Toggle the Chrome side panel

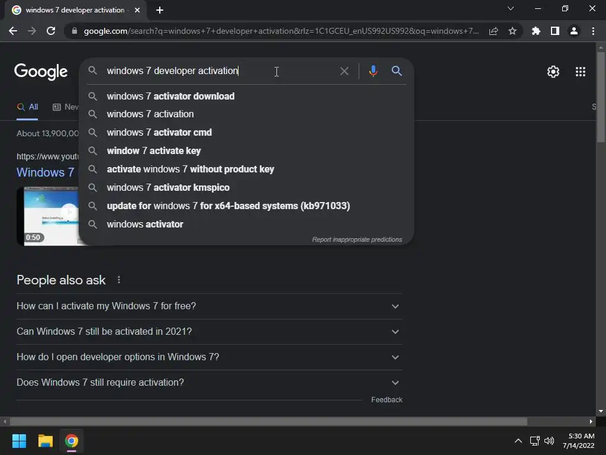(555, 31)
